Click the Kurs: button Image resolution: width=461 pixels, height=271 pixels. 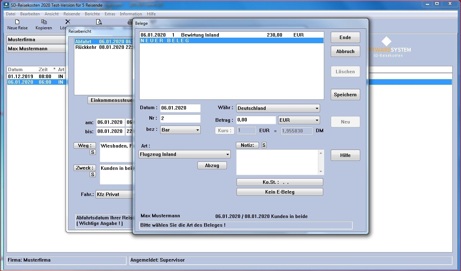[x=224, y=130]
